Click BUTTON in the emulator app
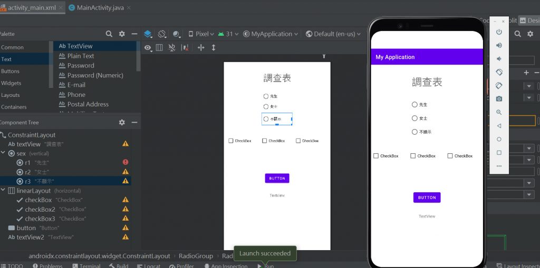Viewport: 540px width, 268px height. point(427,197)
